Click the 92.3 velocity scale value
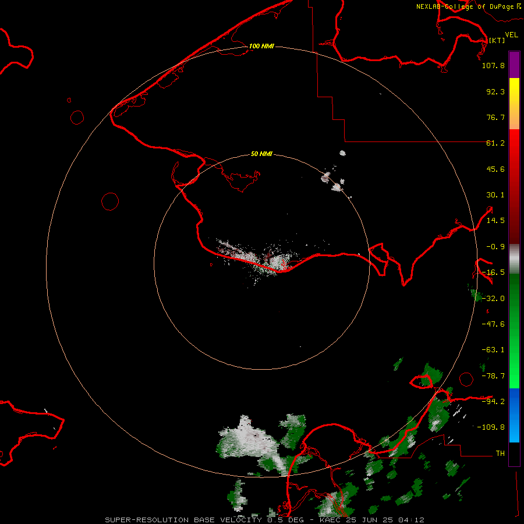Screen dimensions: 524x524 (495, 91)
